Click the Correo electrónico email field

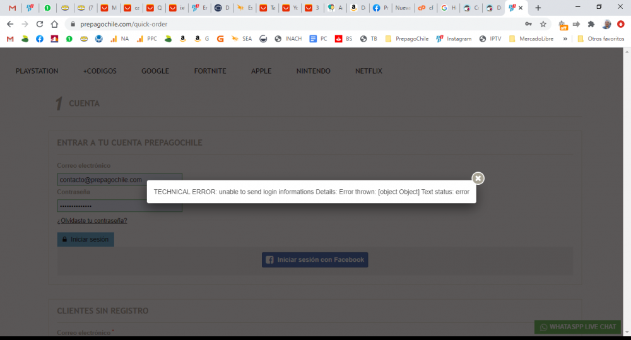point(119,179)
